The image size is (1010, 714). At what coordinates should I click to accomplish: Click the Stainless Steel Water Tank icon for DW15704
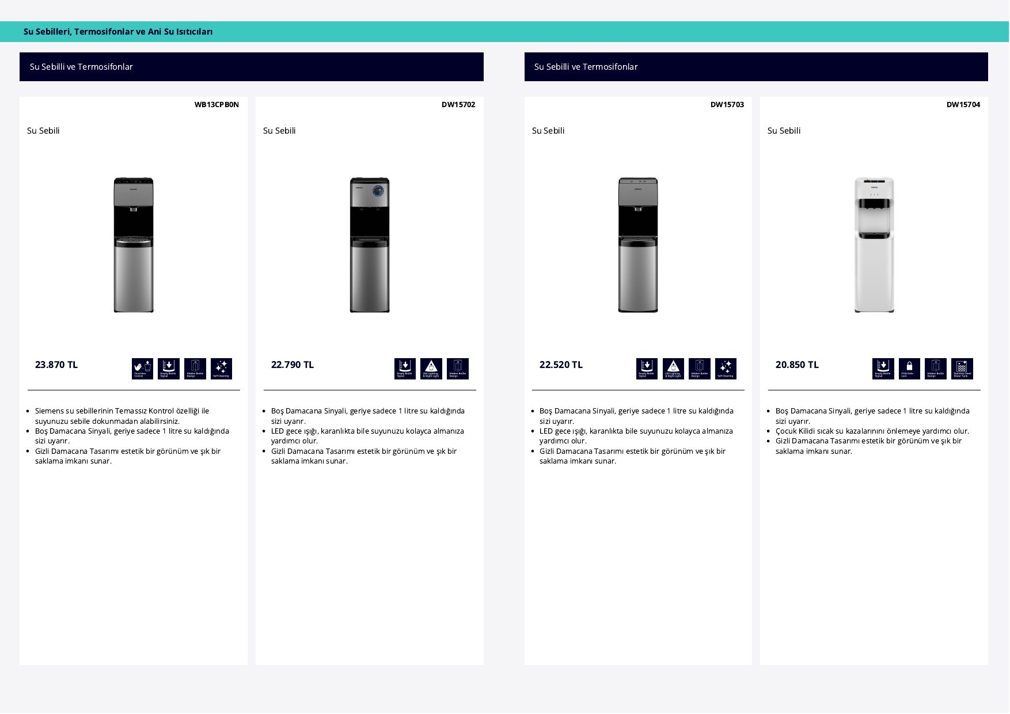[x=962, y=369]
